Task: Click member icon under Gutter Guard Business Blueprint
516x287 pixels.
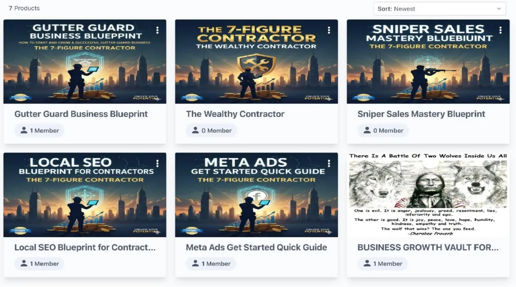Action: 24,130
